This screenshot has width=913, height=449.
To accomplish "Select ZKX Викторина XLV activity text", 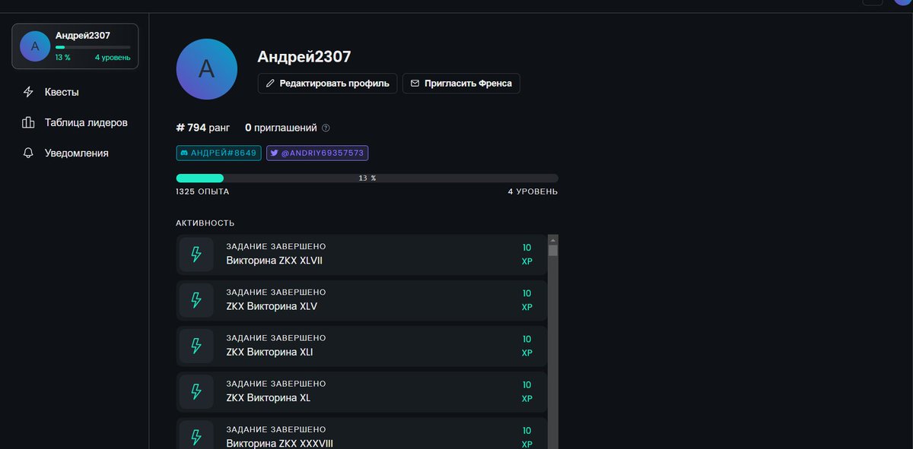I will pos(272,306).
